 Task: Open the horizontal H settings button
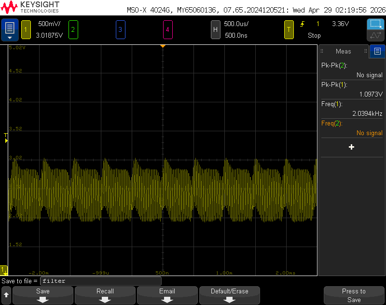(x=215, y=30)
